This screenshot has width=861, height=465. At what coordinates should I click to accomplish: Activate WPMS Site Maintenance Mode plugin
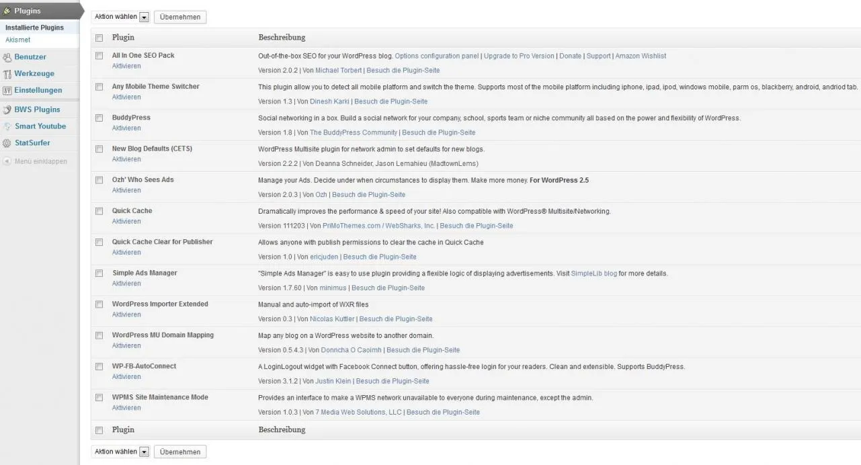(126, 408)
